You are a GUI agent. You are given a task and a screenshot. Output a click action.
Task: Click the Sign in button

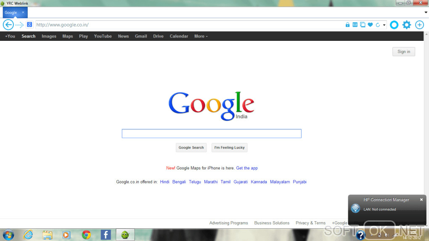click(404, 52)
